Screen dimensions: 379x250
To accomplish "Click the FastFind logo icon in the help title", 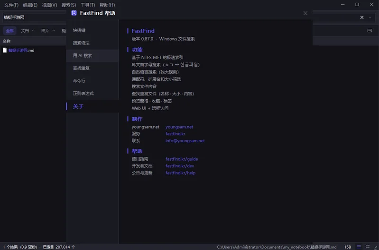I will [x=74, y=13].
